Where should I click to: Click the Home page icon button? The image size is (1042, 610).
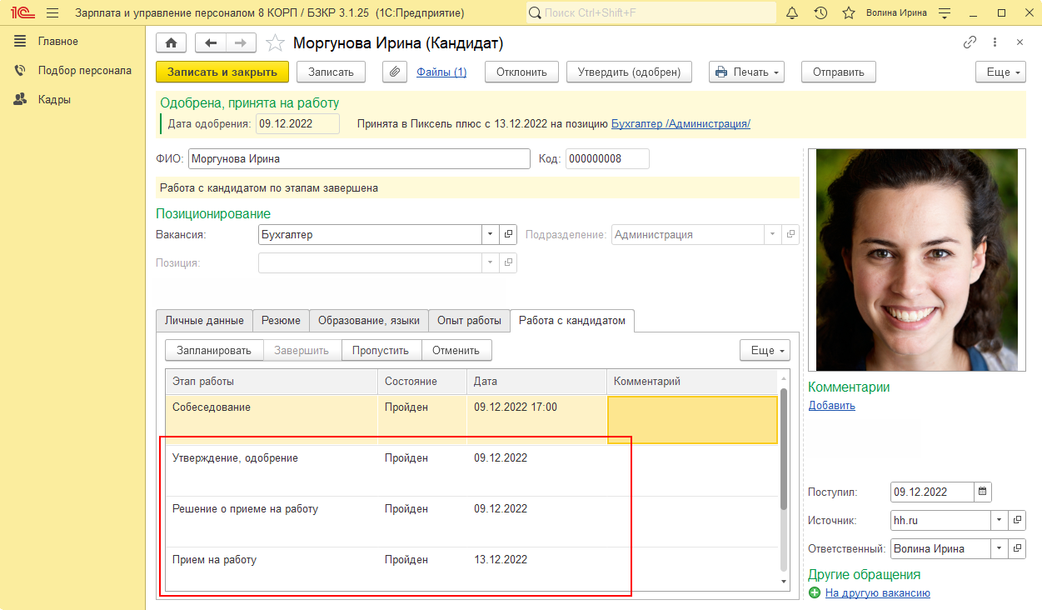point(172,43)
